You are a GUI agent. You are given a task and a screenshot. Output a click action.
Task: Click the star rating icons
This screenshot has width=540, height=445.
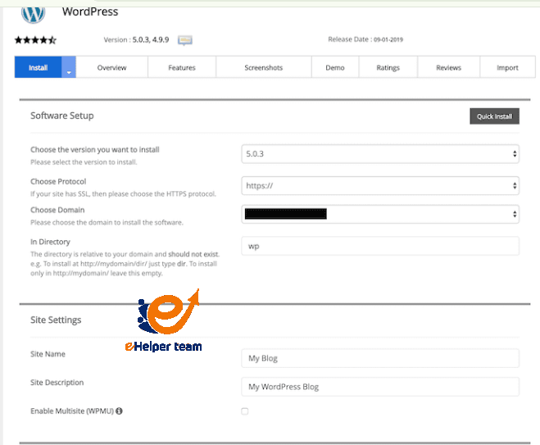click(35, 40)
